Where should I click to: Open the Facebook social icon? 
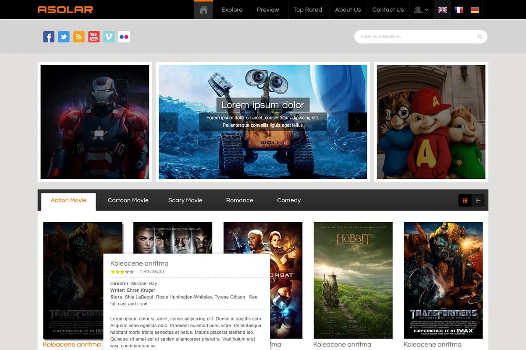click(49, 37)
